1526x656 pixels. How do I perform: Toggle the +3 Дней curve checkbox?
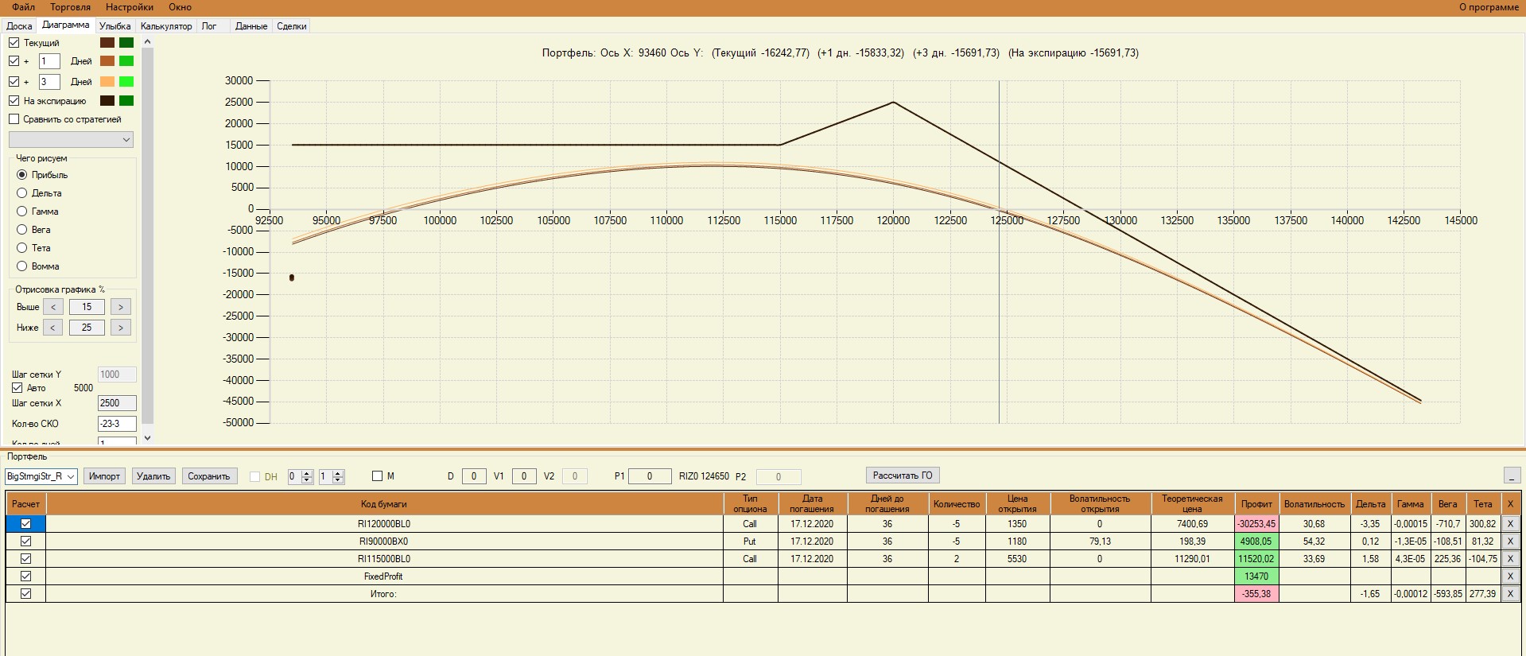pyautogui.click(x=14, y=82)
